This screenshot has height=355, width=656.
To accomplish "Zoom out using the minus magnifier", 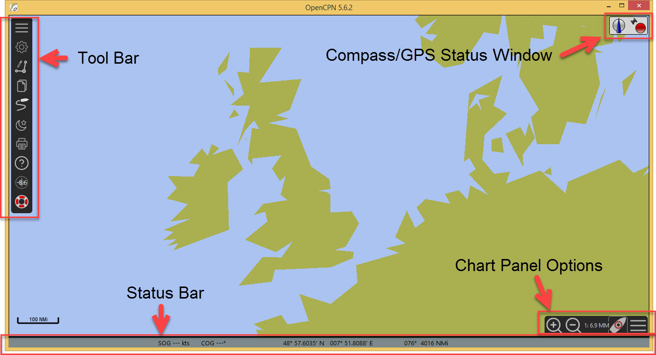I will [x=573, y=325].
